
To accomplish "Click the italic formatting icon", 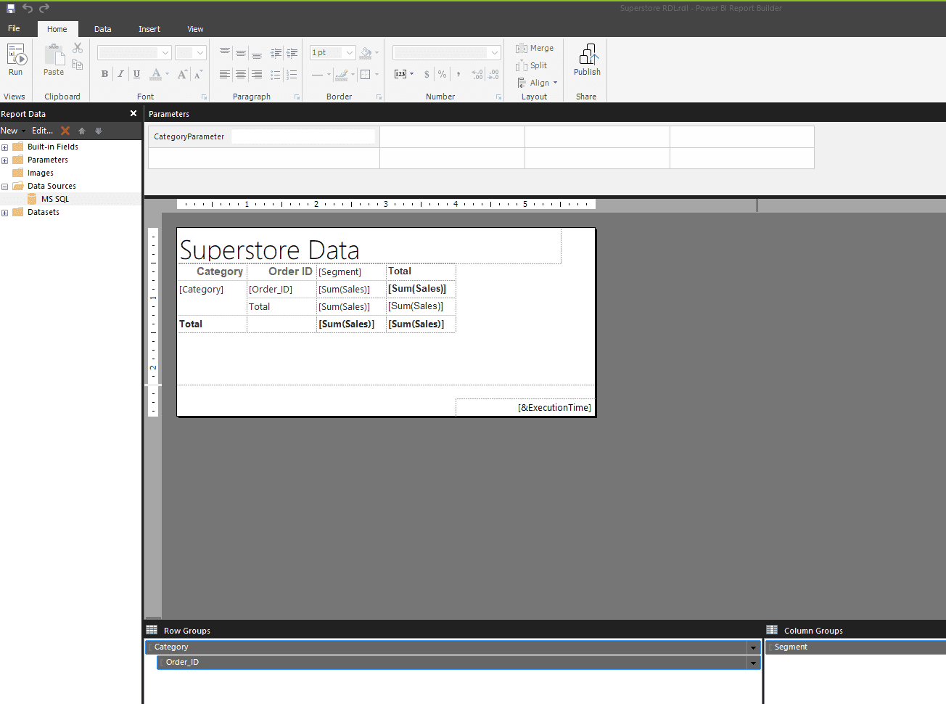I will coord(120,73).
